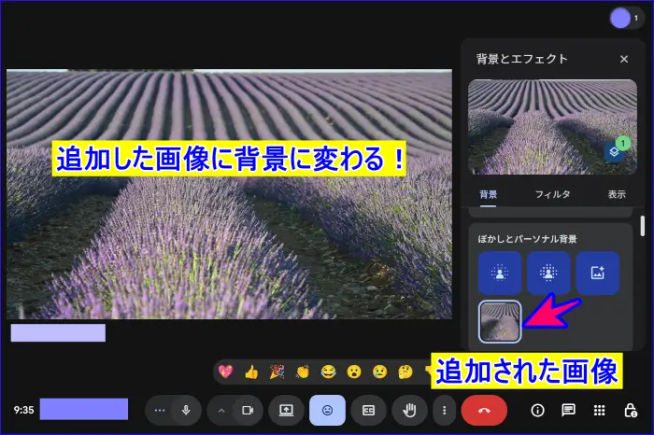Click the effects panel scrollbar
Image resolution: width=654 pixels, height=435 pixels.
[643, 226]
